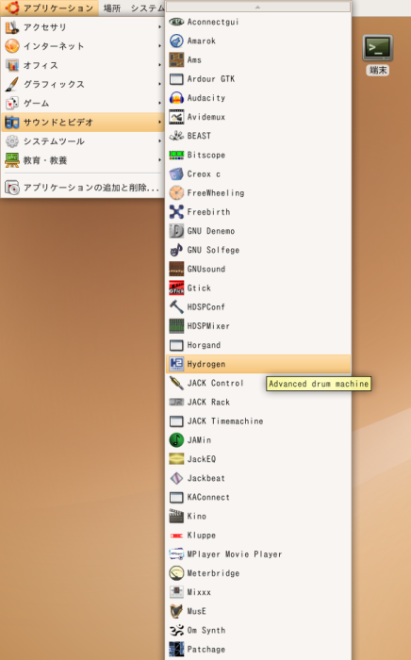Launch Mixxx from the menu

258,592
